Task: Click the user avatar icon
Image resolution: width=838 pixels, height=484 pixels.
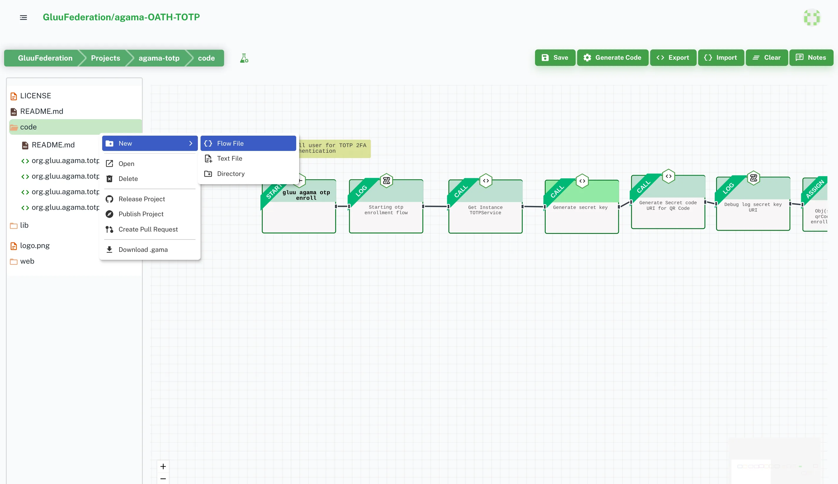Action: (812, 17)
